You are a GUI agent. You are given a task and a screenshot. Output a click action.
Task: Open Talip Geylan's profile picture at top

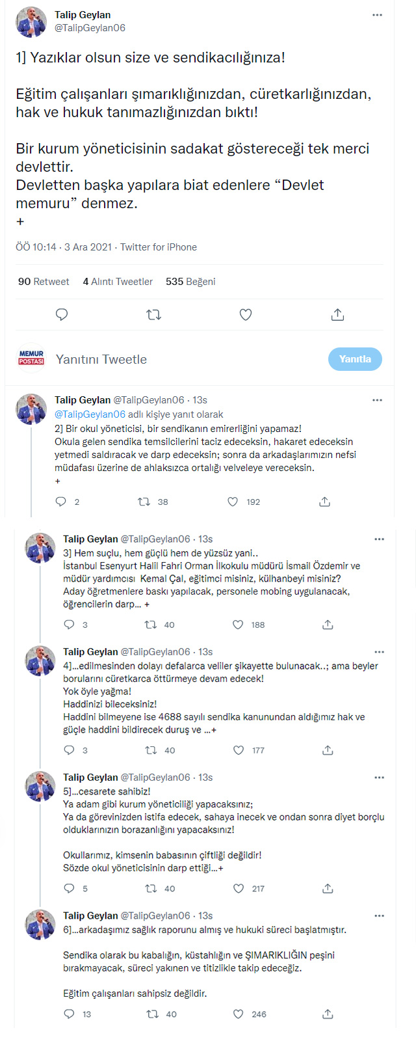31,22
